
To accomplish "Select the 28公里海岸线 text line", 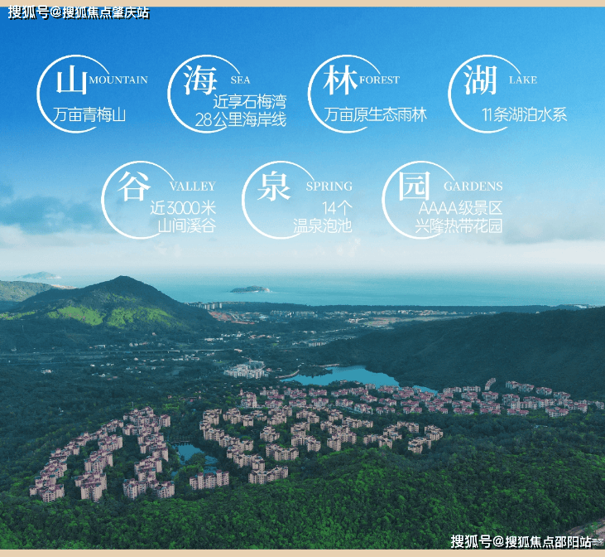I will [x=240, y=120].
